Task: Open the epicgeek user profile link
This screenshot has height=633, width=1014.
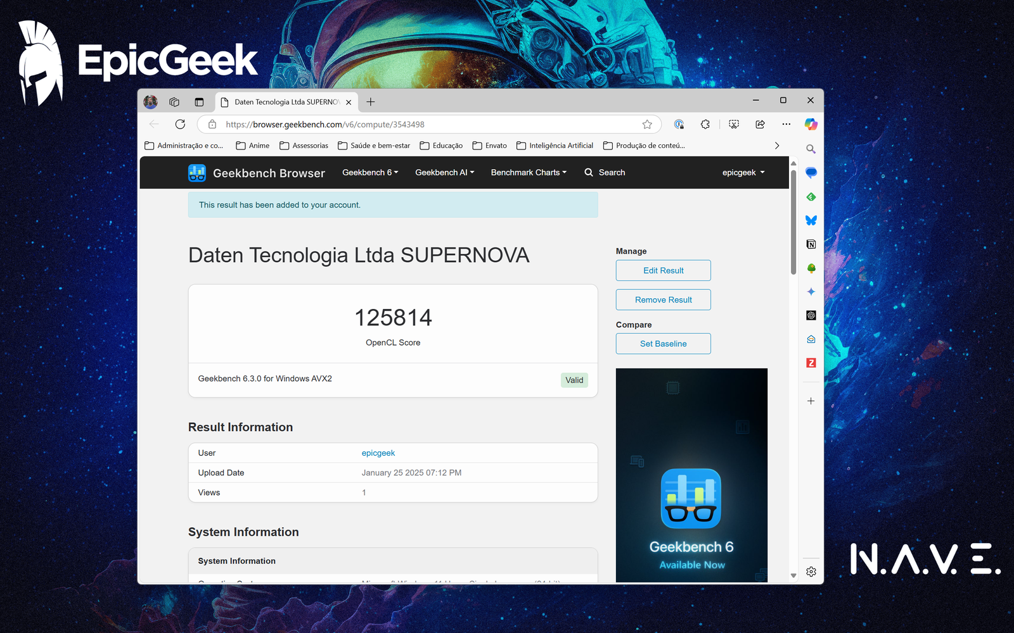Action: (378, 453)
